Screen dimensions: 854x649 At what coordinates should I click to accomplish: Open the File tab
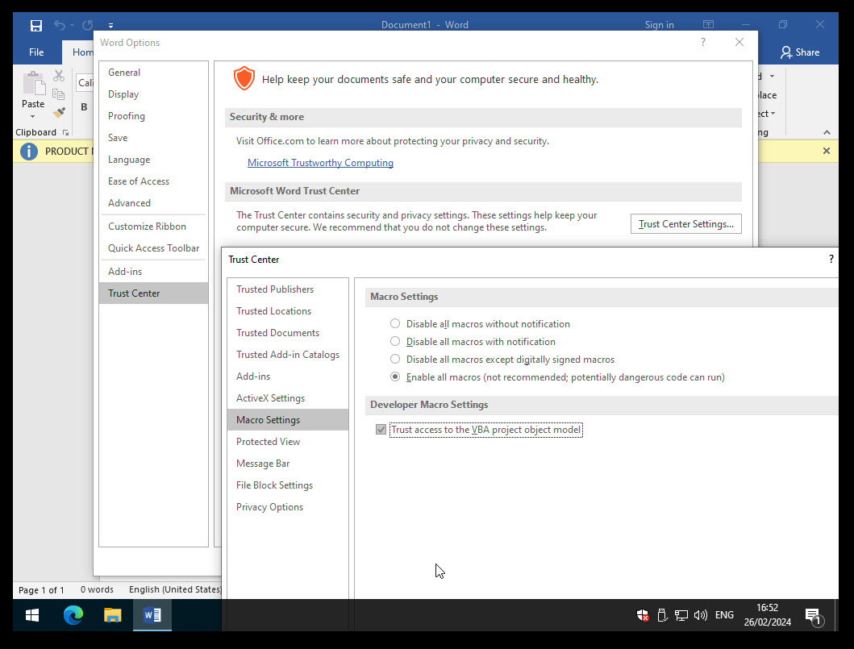click(x=36, y=52)
